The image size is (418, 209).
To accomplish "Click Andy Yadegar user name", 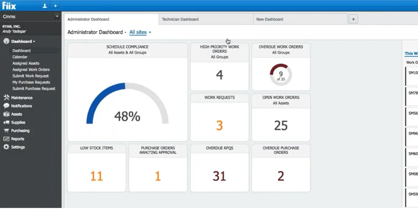I will tap(14, 31).
